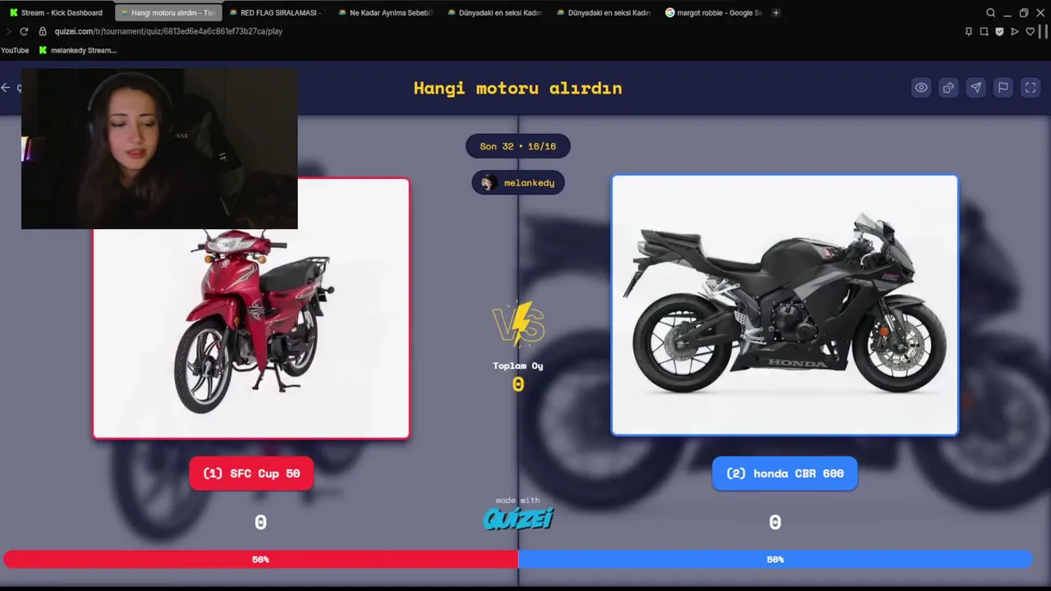1051x591 pixels.
Task: Click the Hangi motoru alırdın title
Action: pos(518,88)
